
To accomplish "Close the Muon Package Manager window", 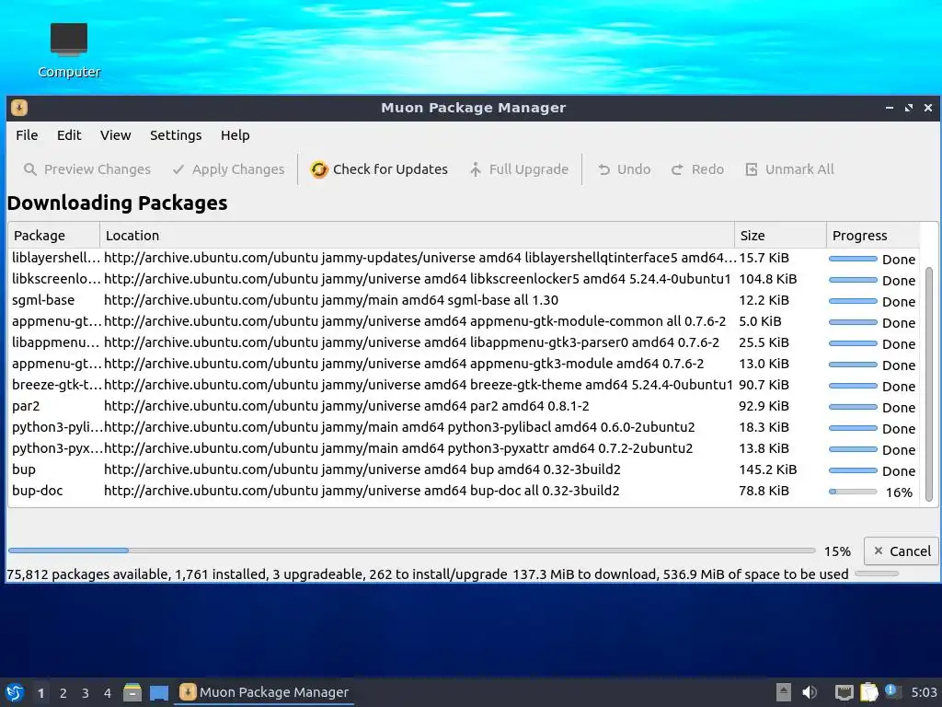I will [928, 108].
